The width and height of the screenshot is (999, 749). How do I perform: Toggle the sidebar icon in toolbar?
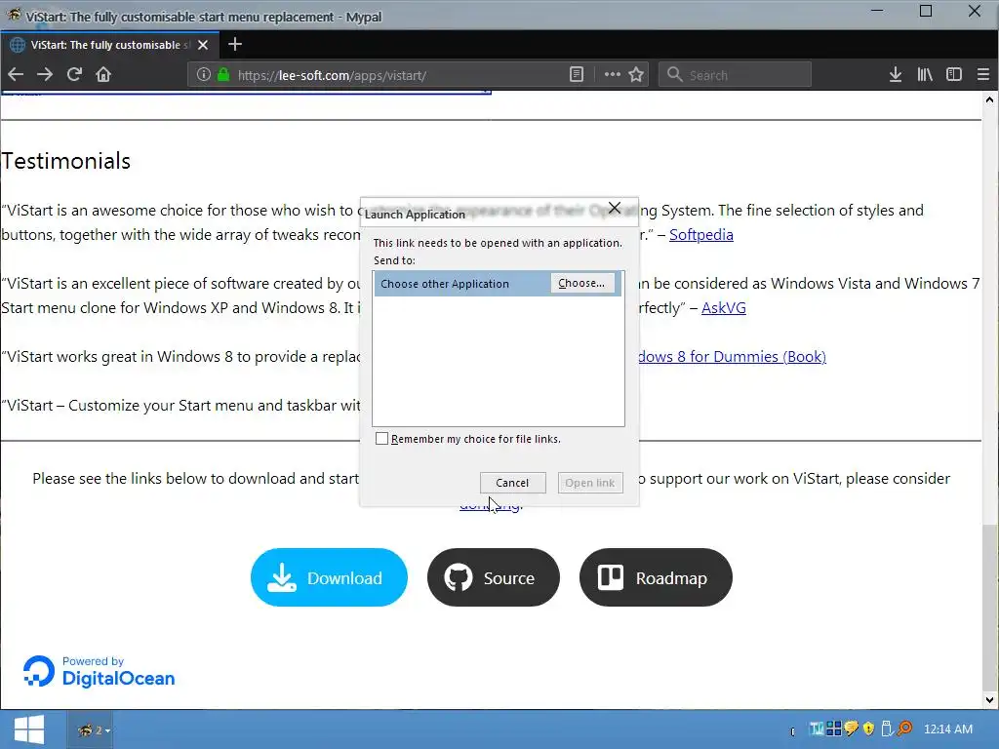(954, 74)
